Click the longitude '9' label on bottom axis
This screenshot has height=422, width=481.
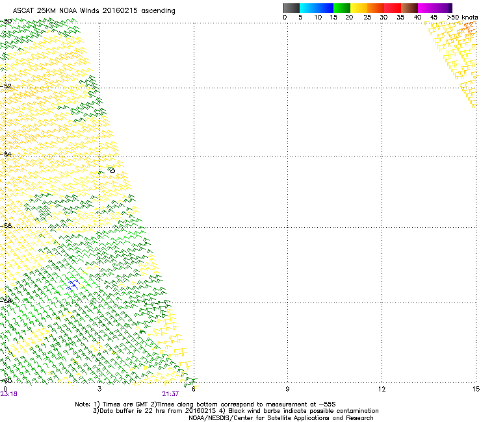[x=287, y=389]
